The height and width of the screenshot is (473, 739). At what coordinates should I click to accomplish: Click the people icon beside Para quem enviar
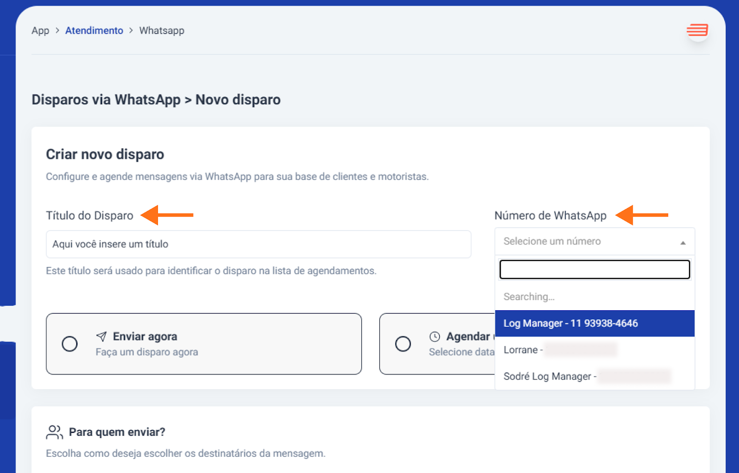(55, 432)
